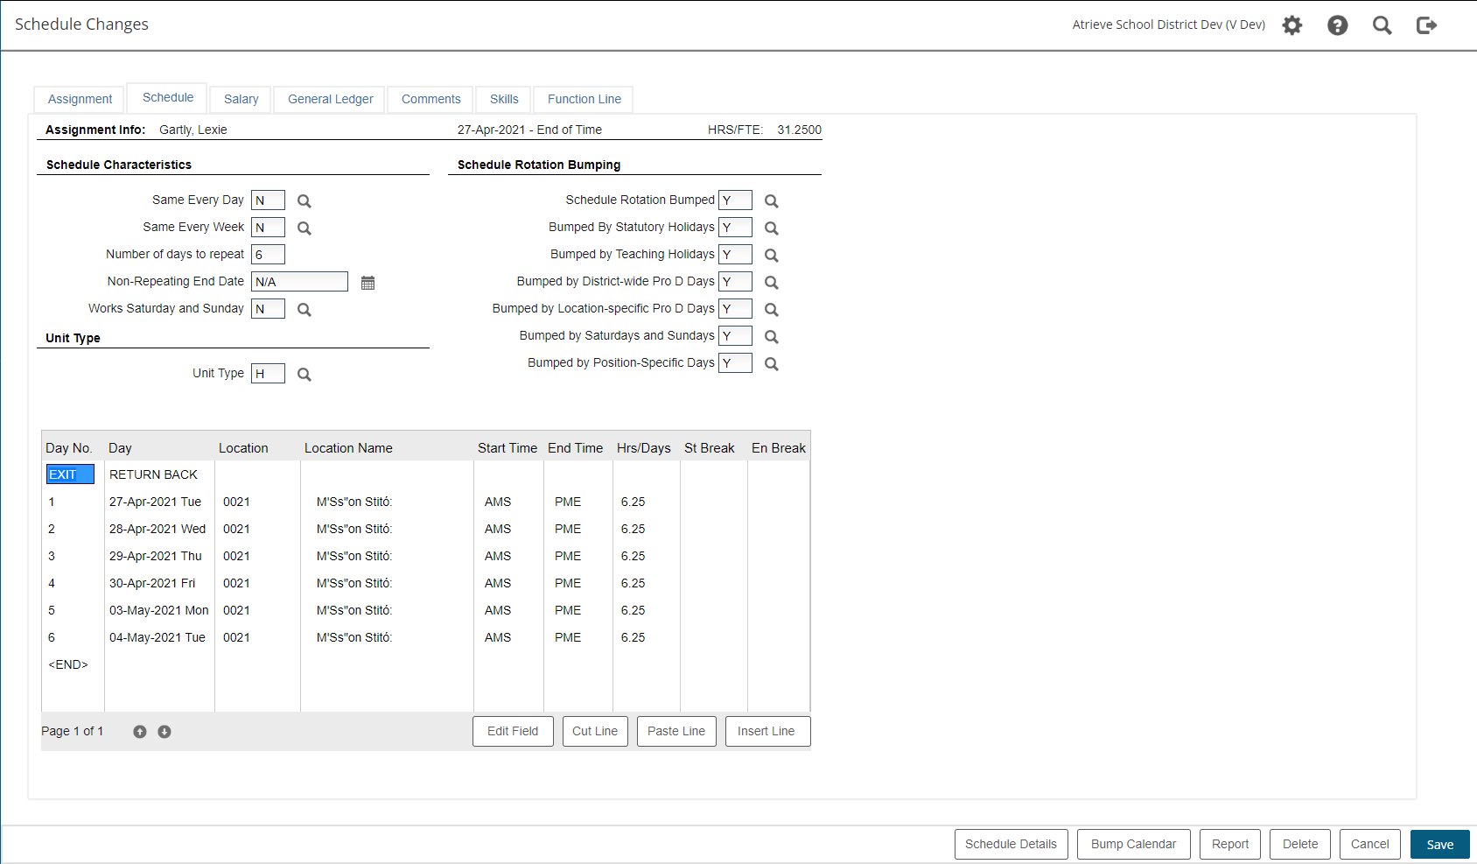Open lookup for Works Saturday and Sunday

pos(304,310)
